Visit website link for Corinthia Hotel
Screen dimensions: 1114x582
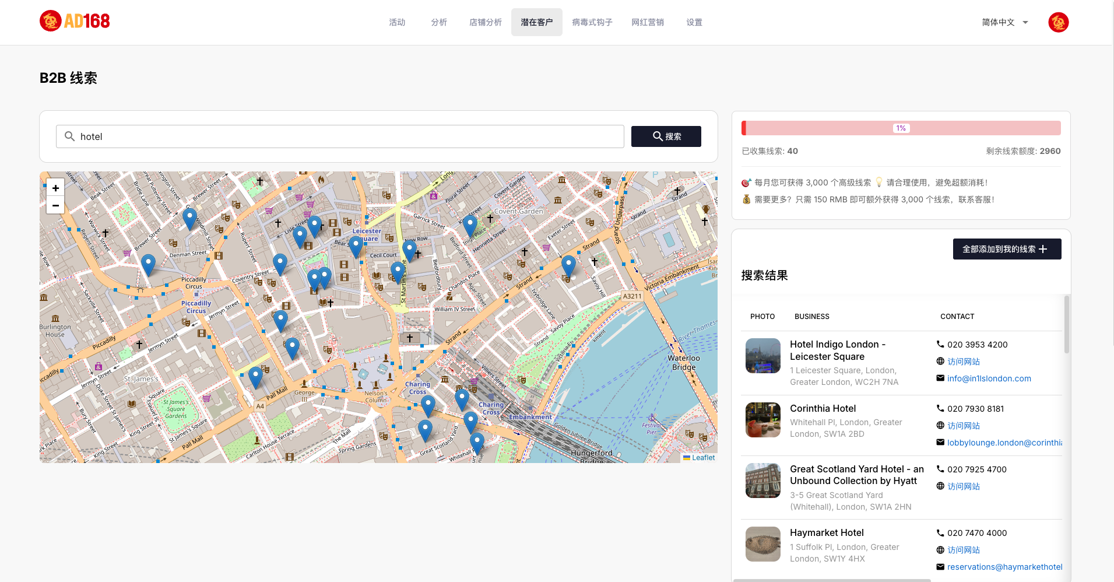(x=963, y=426)
